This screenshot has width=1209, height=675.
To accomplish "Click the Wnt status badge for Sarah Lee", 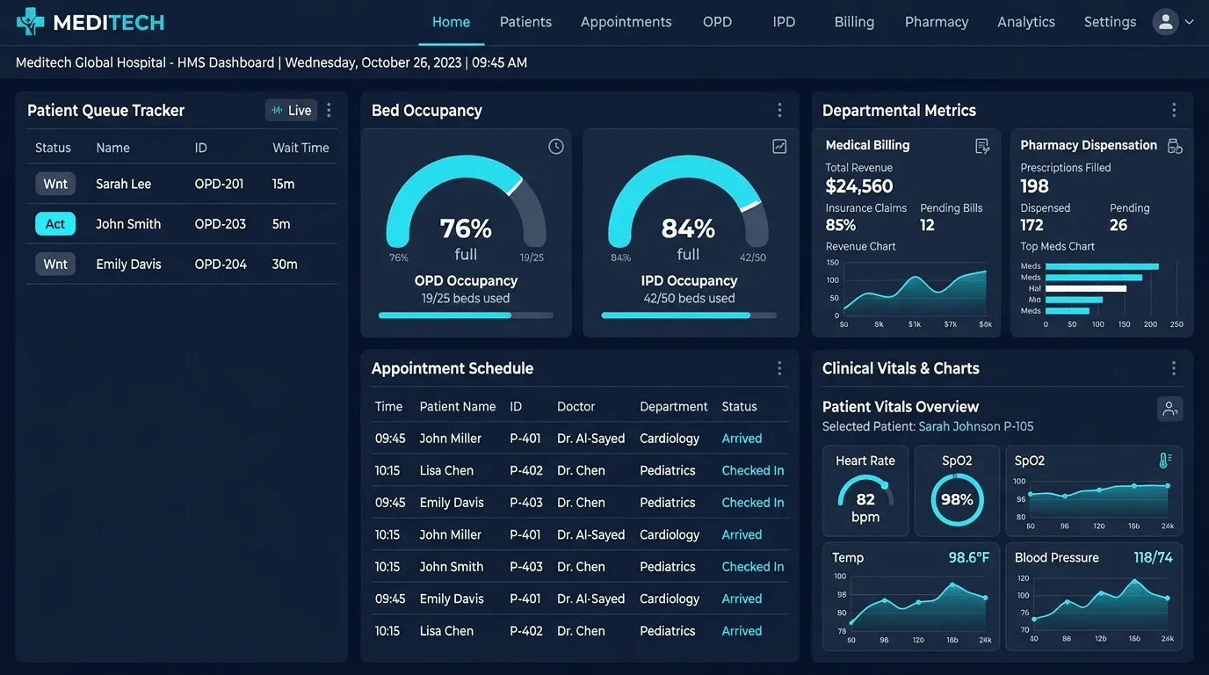I will pos(55,184).
